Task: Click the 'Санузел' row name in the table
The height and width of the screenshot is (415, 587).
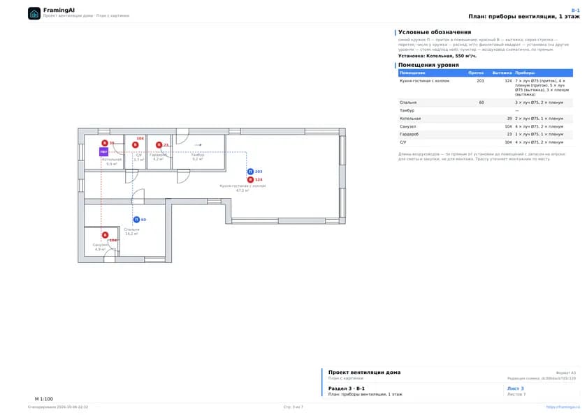Action: point(407,127)
